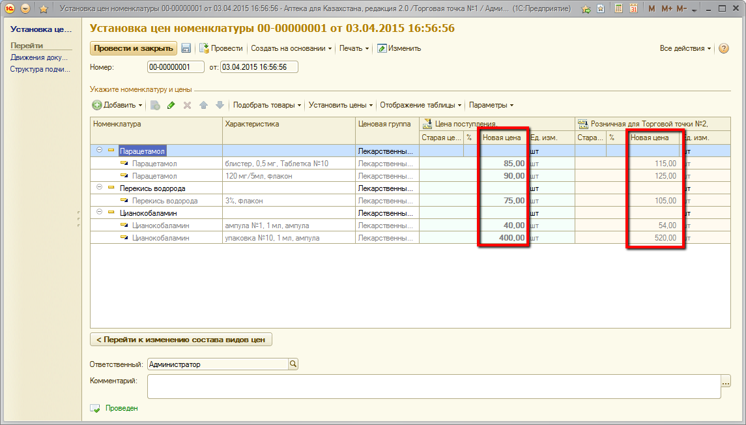The height and width of the screenshot is (425, 746).
Task: Click the help question mark icon
Action: pos(723,48)
